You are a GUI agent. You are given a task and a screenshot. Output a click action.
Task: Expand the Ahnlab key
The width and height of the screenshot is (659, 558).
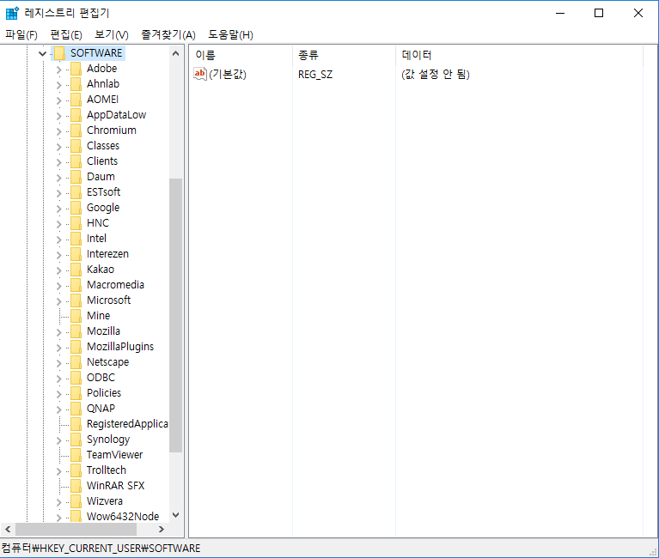tap(58, 84)
